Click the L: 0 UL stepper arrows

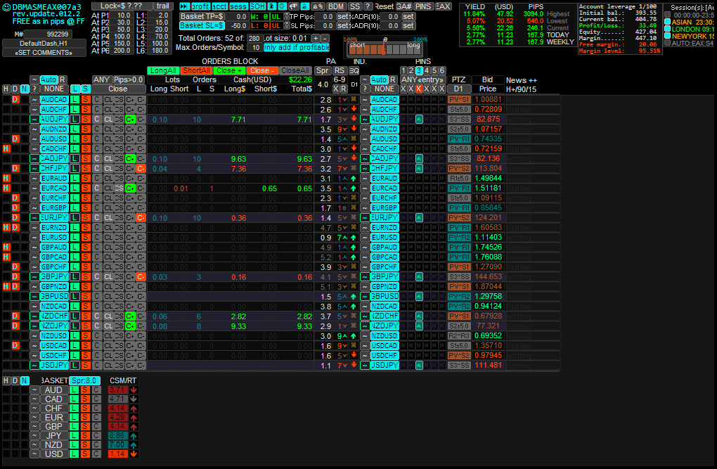[287, 25]
